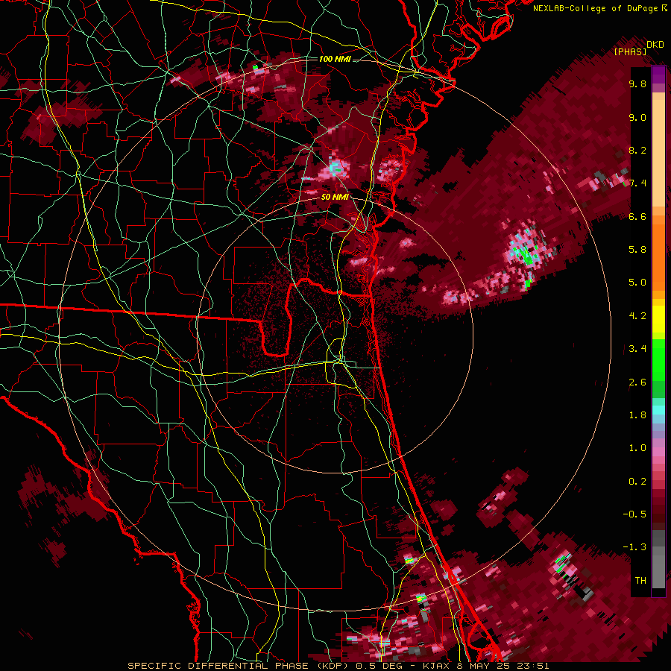
Task: Click the NEXLAB-College of DuPage label
Action: click(595, 8)
